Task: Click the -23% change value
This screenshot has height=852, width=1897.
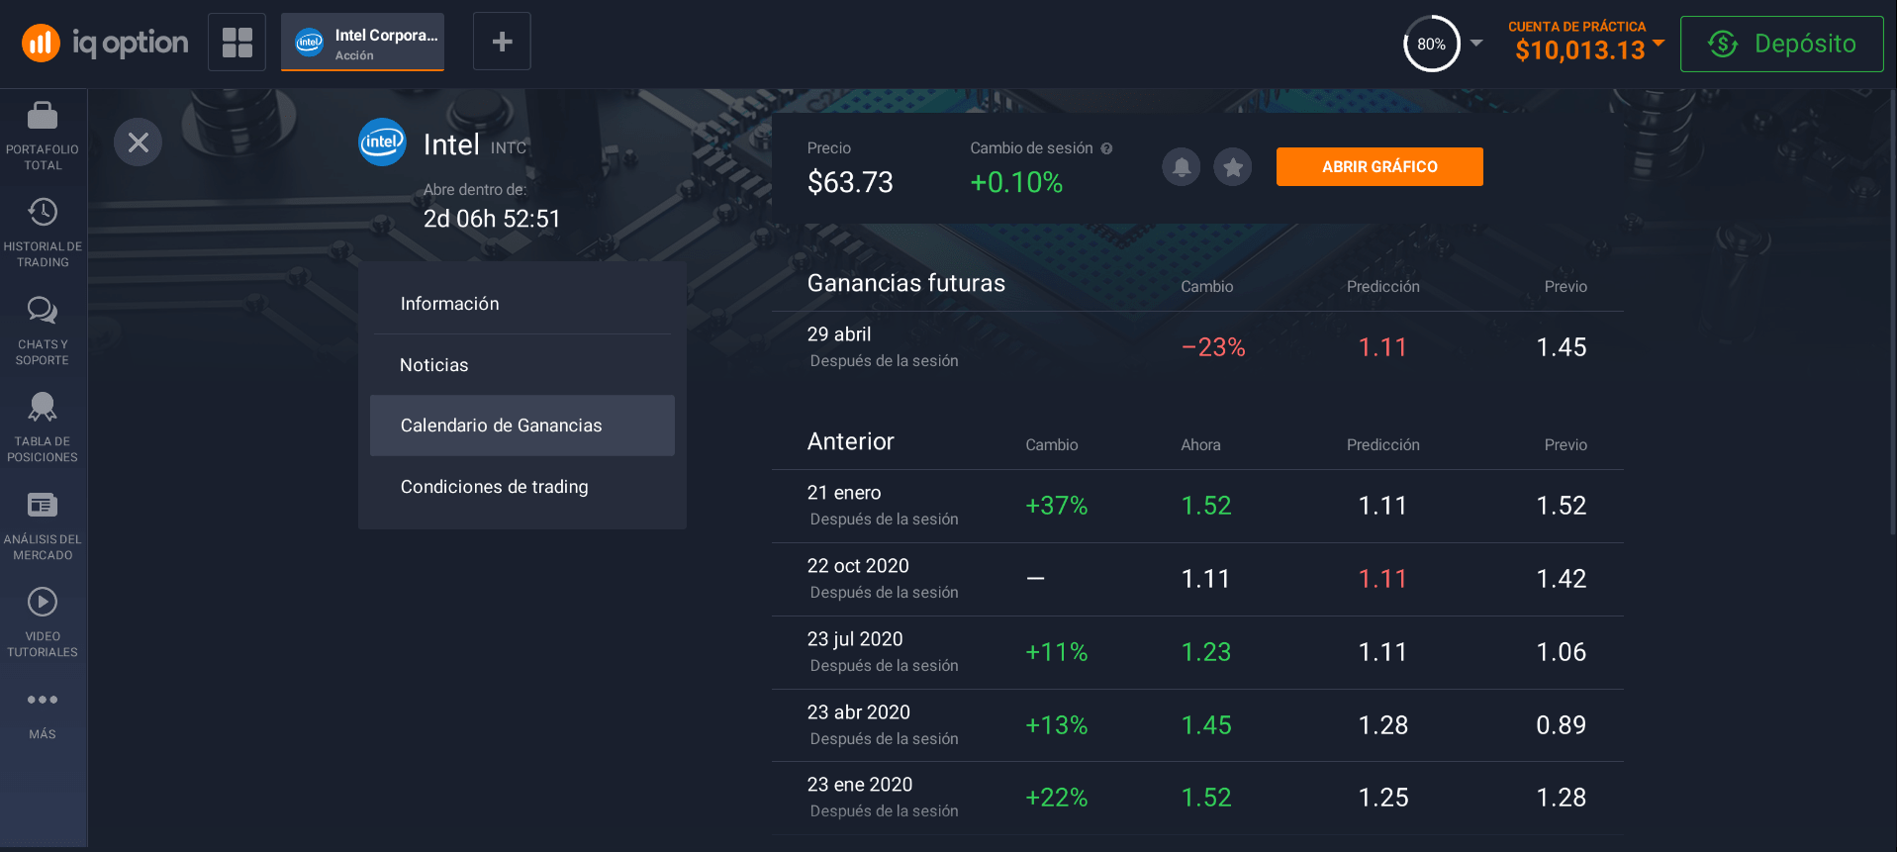Action: click(1213, 347)
